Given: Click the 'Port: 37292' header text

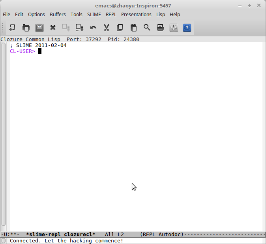Looking at the screenshot, I should click(x=84, y=39).
